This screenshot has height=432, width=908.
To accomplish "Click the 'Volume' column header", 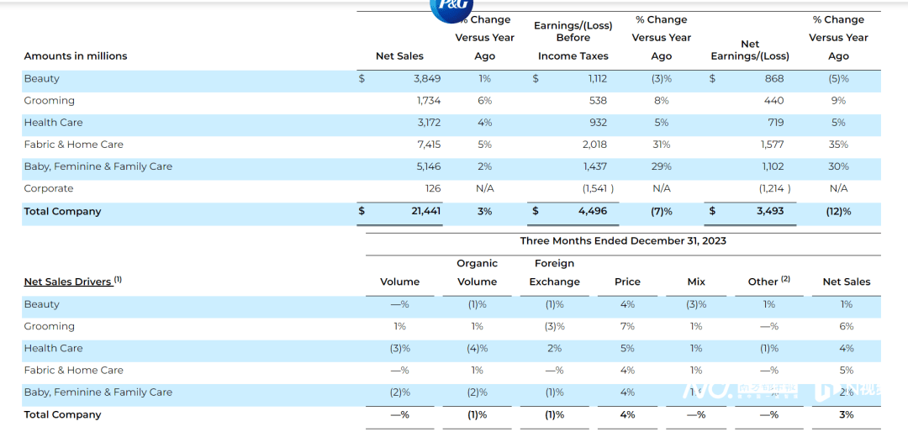I will point(399,282).
